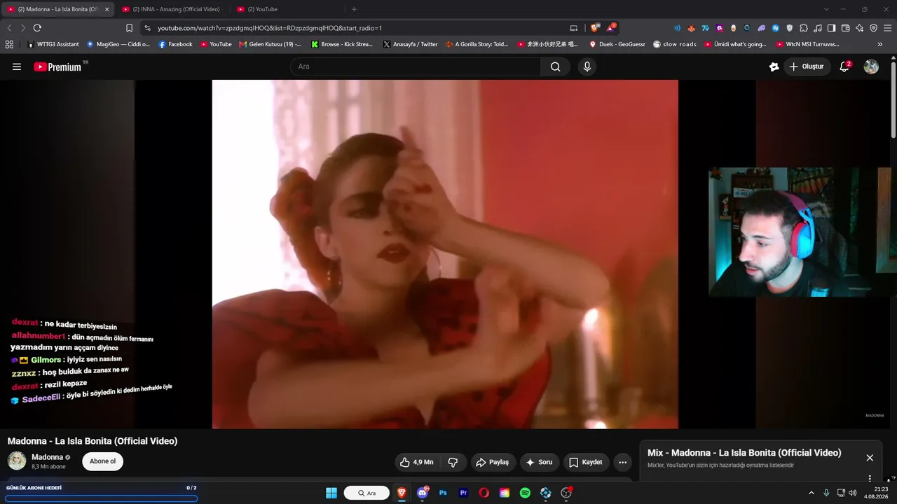Open the Gelen Kutusu Gmail bookmark

coord(270,44)
